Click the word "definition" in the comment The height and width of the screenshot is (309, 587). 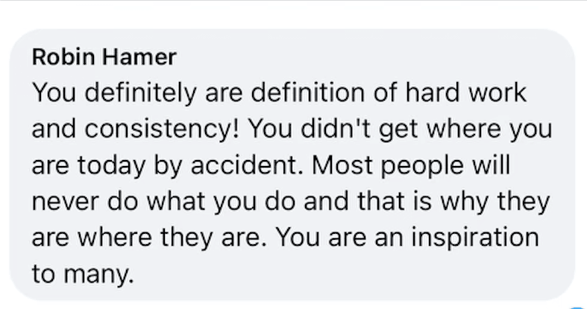click(307, 92)
